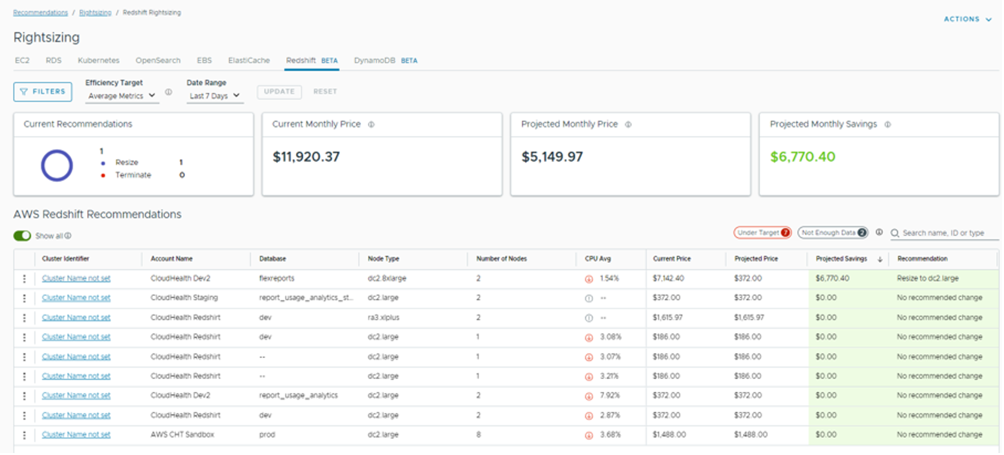Follow the Rightsizing breadcrumb link
The width and height of the screenshot is (1004, 455).
coord(95,13)
